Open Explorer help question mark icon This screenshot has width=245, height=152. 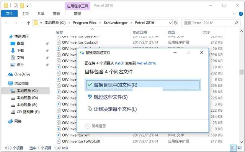click(x=241, y=14)
